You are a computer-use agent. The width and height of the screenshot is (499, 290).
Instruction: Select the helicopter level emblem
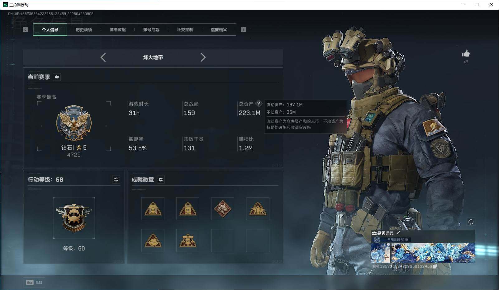pyautogui.click(x=74, y=218)
